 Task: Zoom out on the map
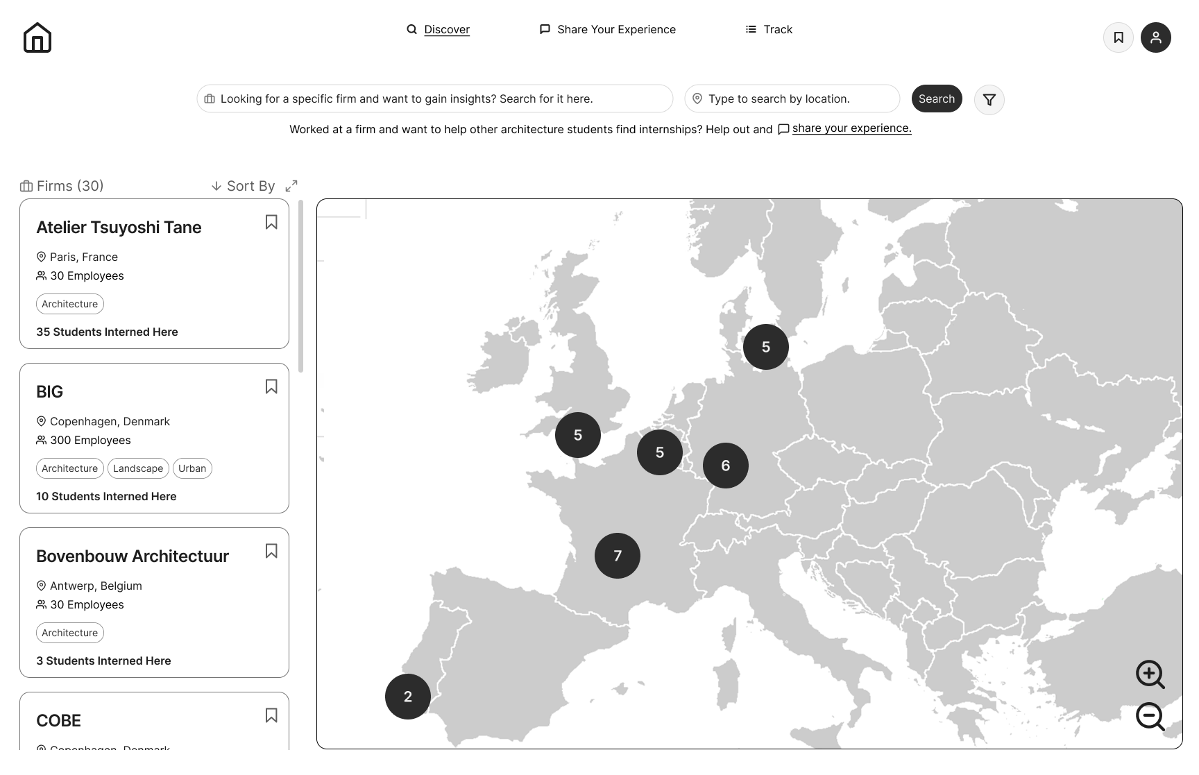point(1150,717)
